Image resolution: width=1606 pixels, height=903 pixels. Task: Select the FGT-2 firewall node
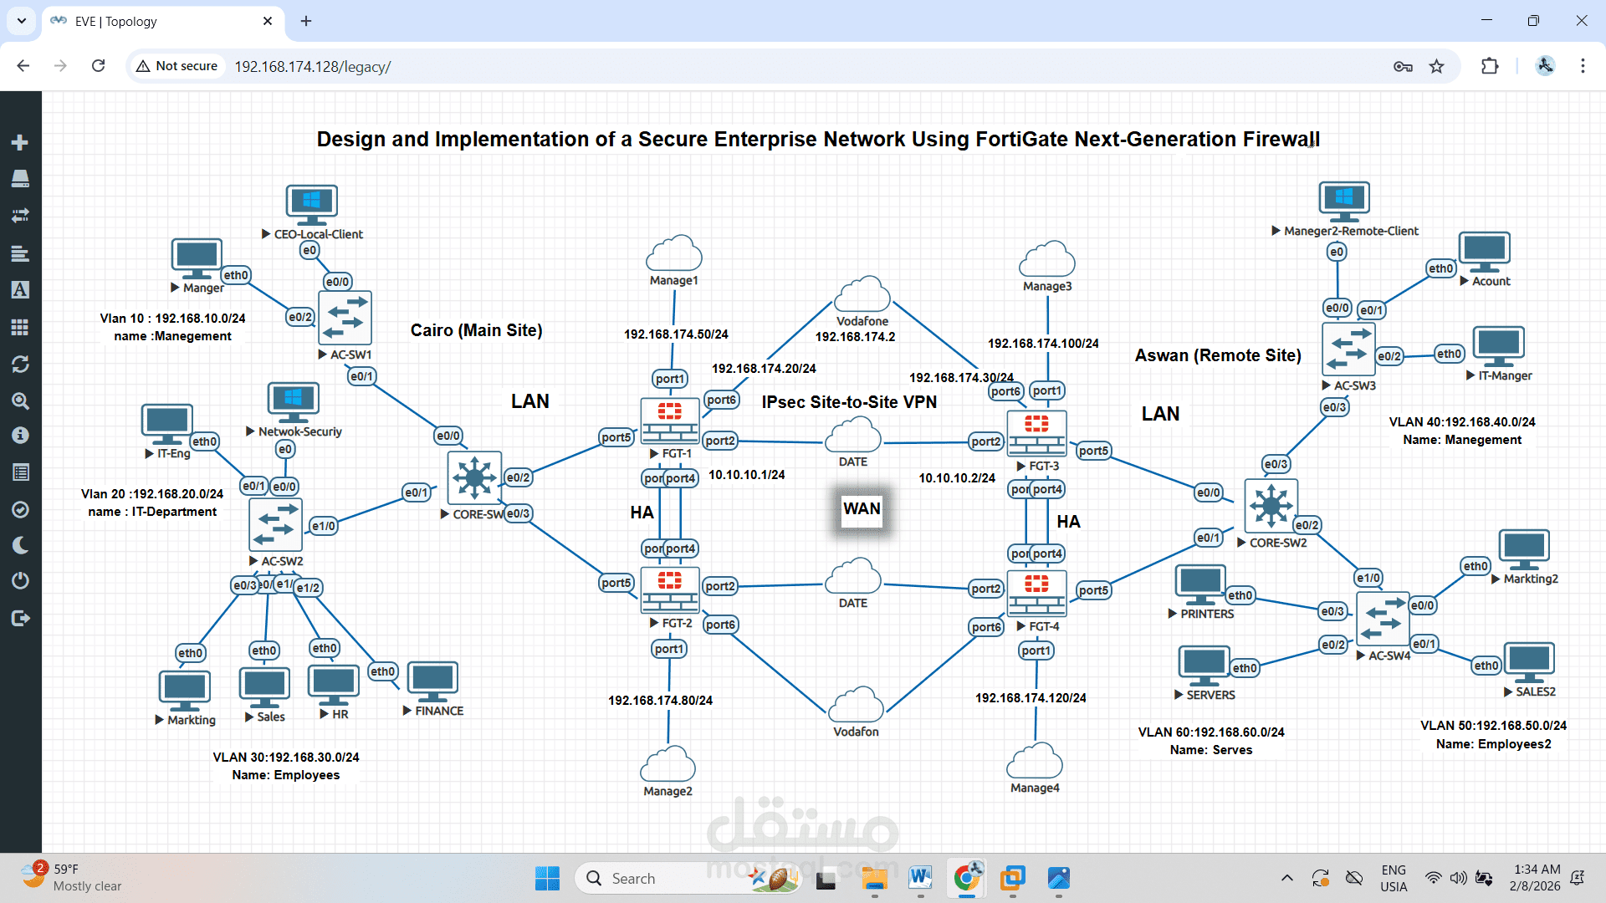pos(670,590)
